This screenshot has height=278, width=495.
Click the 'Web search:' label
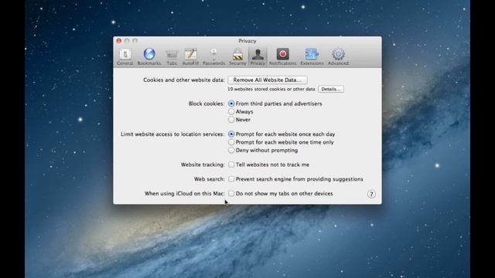point(210,179)
